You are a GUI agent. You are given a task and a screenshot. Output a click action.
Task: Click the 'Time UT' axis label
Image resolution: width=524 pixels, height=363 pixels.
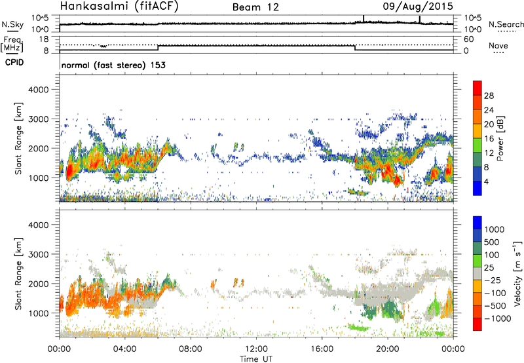pos(256,359)
